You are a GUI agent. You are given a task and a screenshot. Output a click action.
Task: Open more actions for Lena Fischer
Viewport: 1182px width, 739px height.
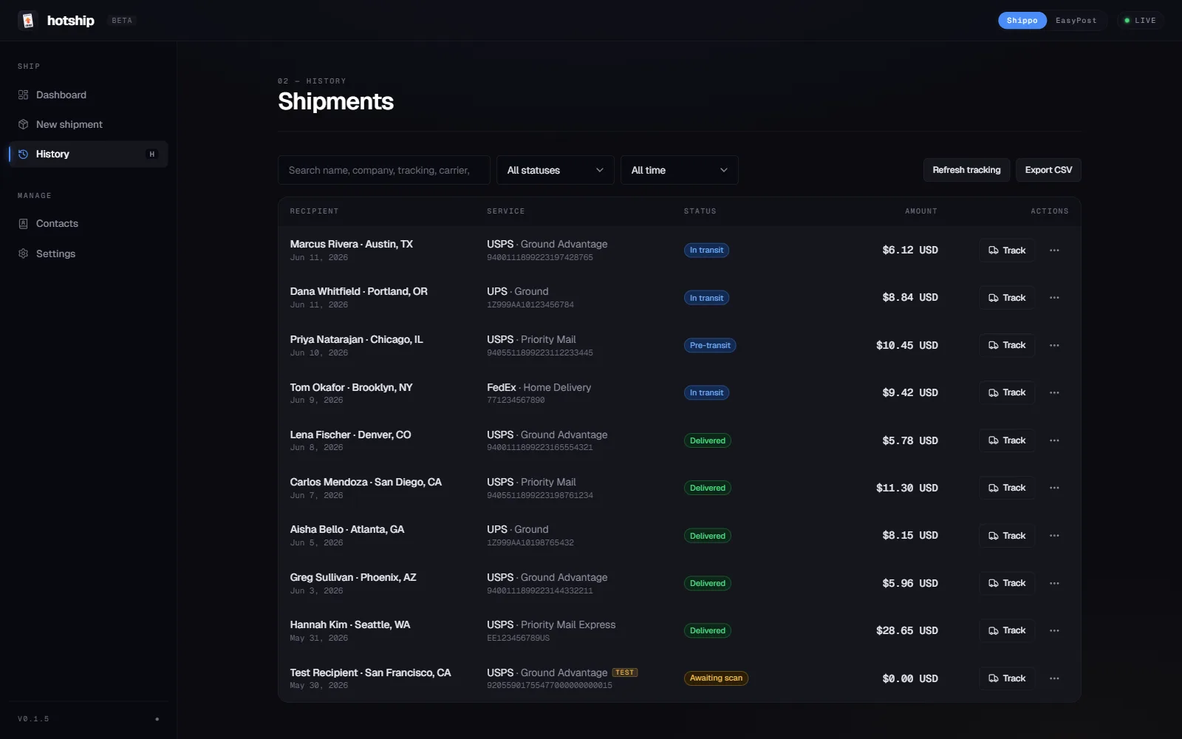point(1054,440)
